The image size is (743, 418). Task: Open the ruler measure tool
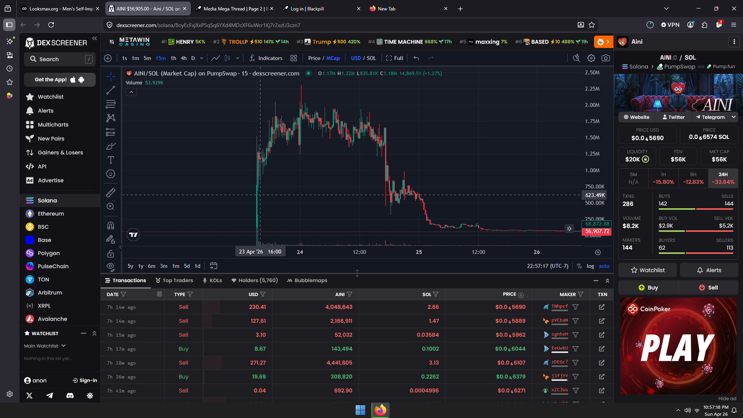point(111,192)
